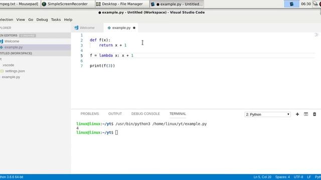Open the Welcome editor tab
This screenshot has height=180, width=321.
(x=87, y=28)
